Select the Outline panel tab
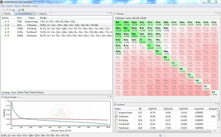This screenshot has height=137, width=221. [119, 105]
